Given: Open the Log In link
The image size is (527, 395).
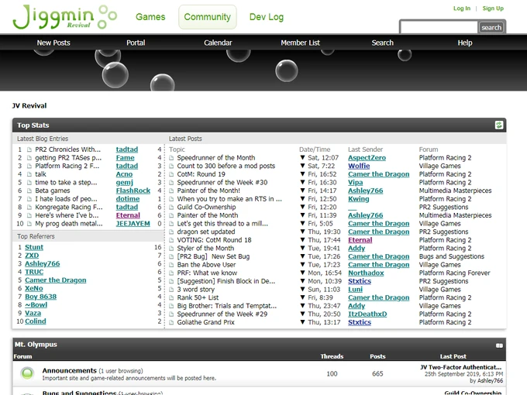Looking at the screenshot, I should click(462, 9).
